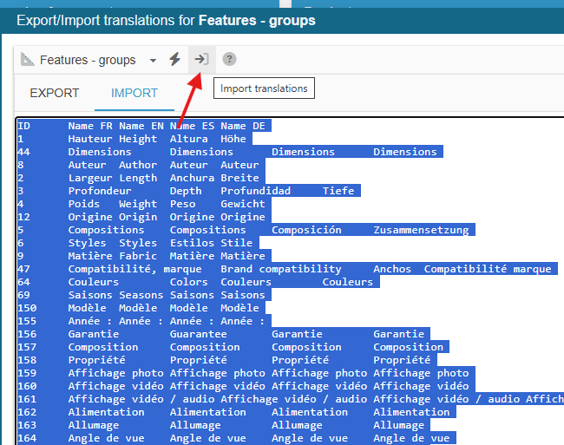Click the first 'Affichage photo' in row 159
Viewport: 564px width, 445px height.
[x=115, y=373]
